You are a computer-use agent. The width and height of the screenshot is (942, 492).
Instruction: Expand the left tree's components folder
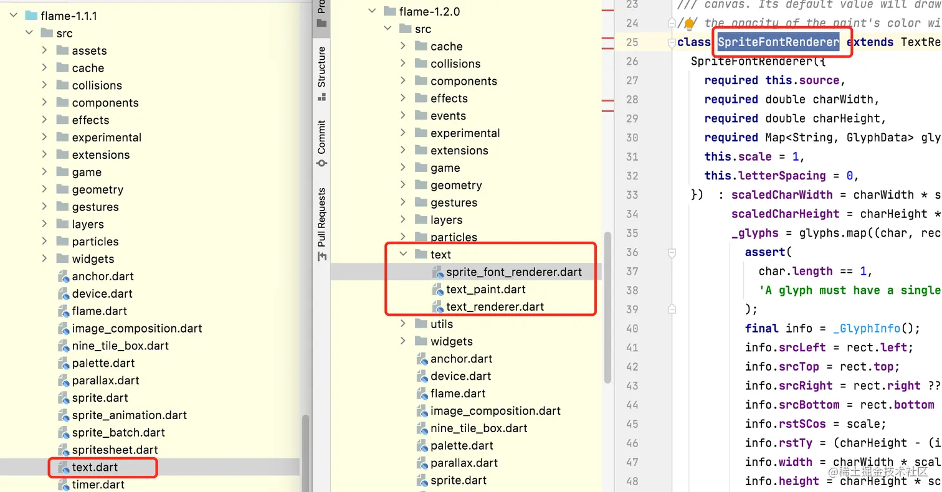coord(45,103)
